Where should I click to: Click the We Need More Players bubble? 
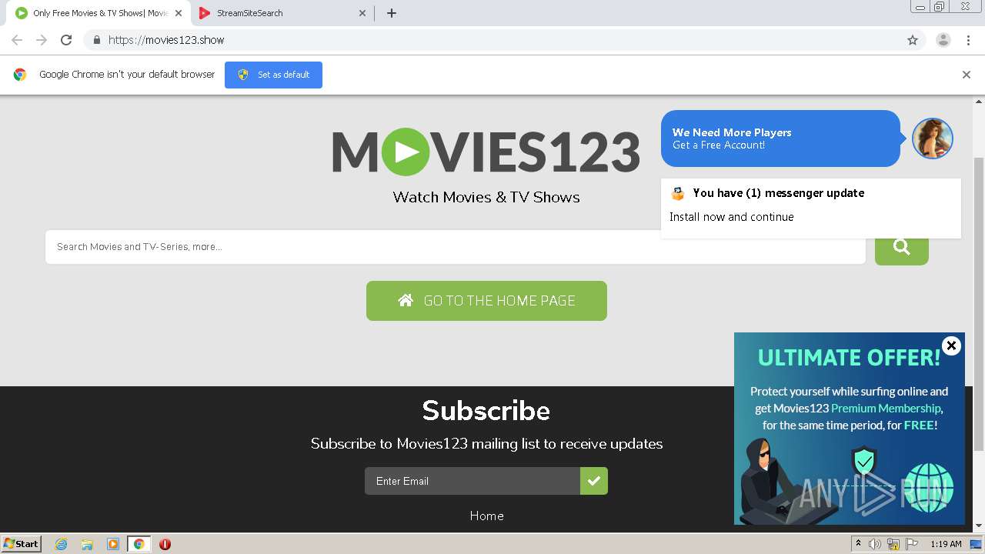pyautogui.click(x=780, y=138)
